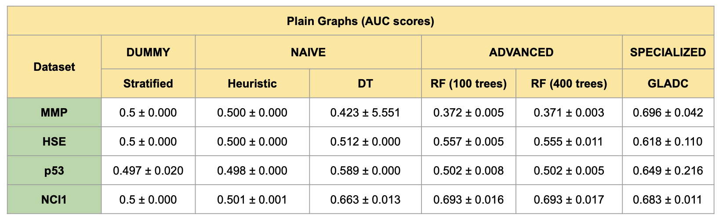Click the ADVANCED column group header

(x=521, y=52)
